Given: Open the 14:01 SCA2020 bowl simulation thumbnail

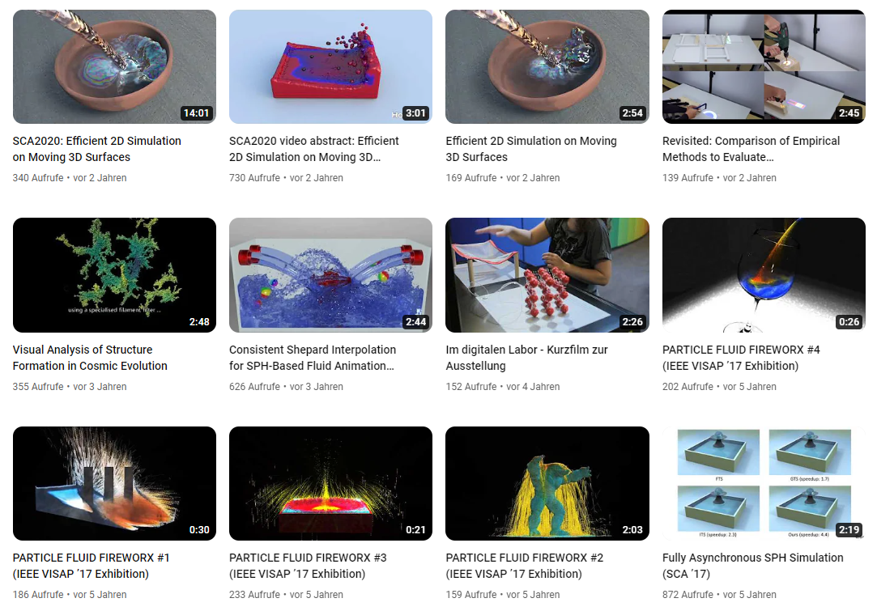Looking at the screenshot, I should pos(114,66).
